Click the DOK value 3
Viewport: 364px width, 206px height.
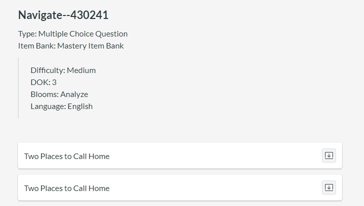pyautogui.click(x=54, y=82)
